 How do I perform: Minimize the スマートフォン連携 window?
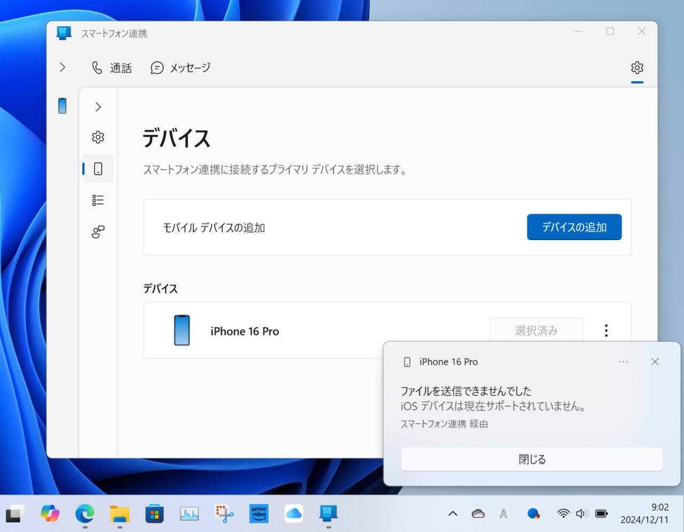tap(578, 31)
